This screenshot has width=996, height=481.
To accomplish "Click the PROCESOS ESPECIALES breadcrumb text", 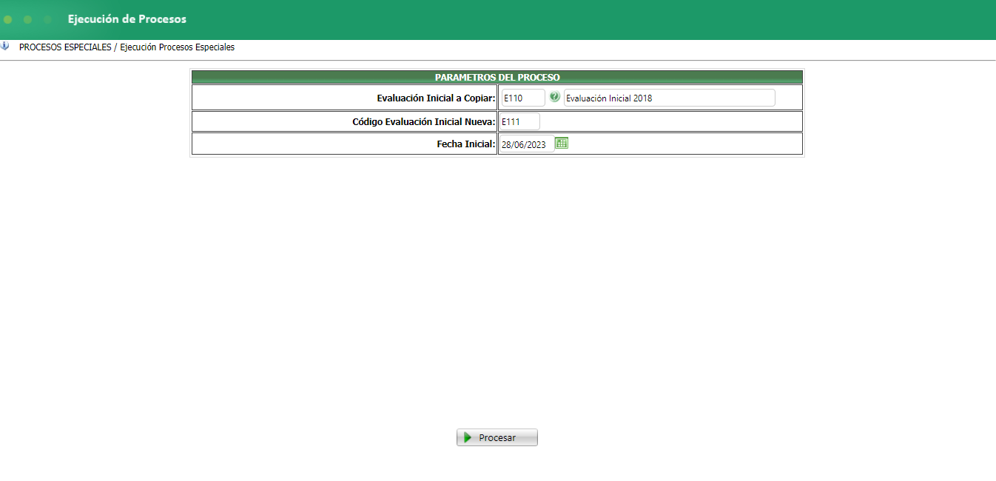I will click(65, 47).
